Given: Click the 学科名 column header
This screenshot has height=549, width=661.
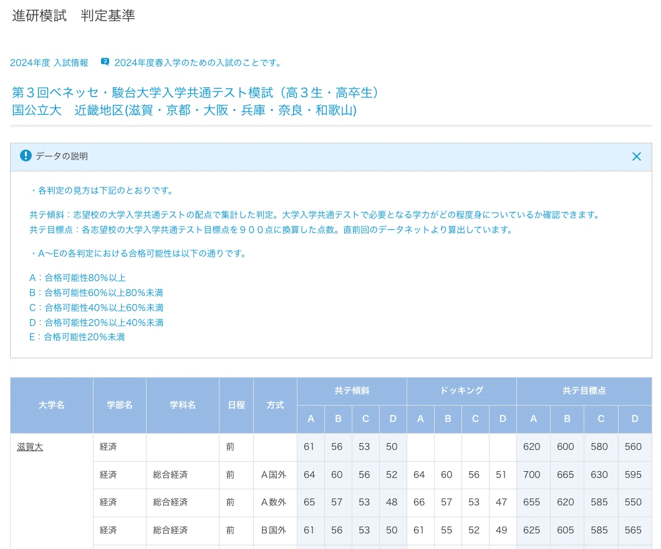Looking at the screenshot, I should tap(183, 405).
